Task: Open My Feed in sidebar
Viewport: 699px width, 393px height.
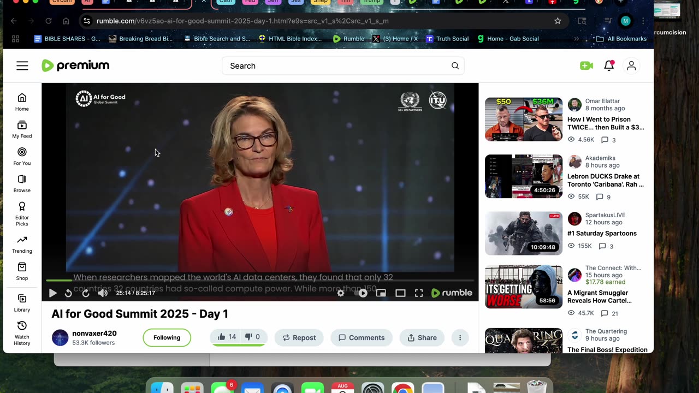Action: pyautogui.click(x=22, y=129)
